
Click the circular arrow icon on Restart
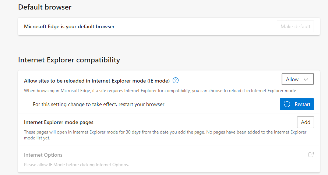tap(288, 104)
